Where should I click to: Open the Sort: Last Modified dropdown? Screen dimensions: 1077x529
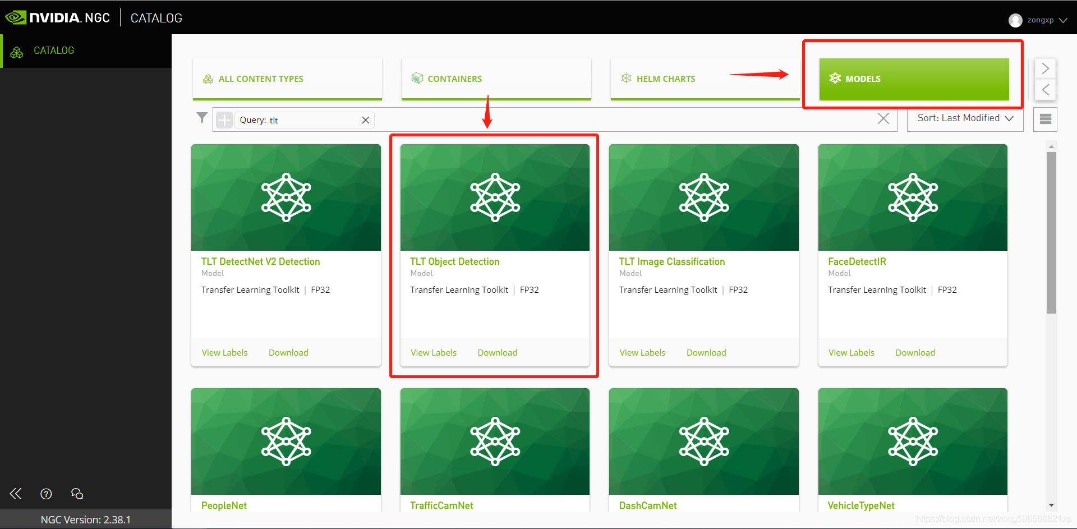(965, 118)
